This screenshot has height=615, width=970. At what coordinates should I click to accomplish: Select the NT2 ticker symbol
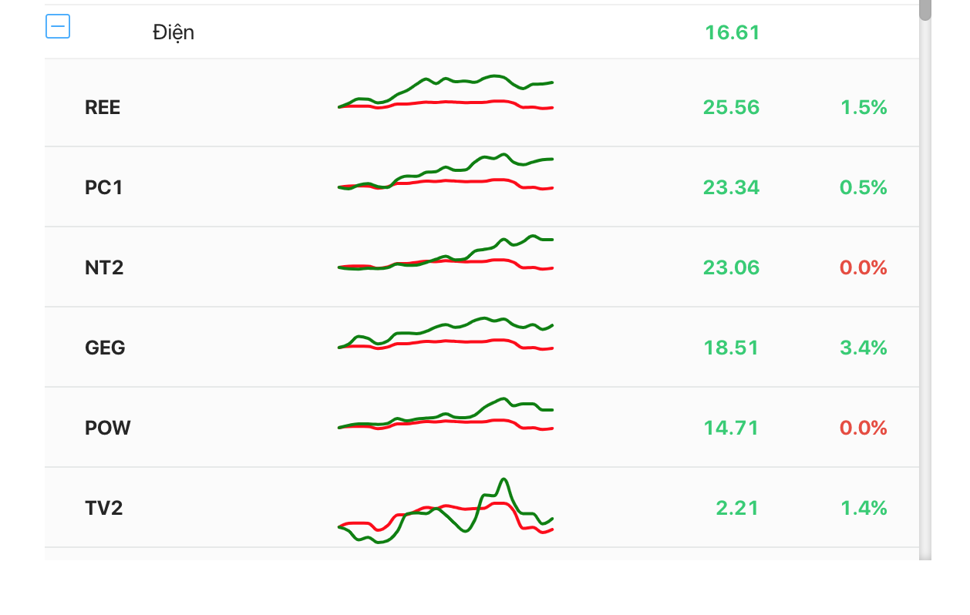click(x=104, y=267)
